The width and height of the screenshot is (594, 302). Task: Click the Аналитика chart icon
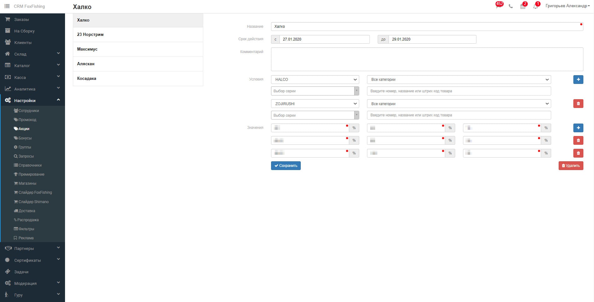(8, 89)
